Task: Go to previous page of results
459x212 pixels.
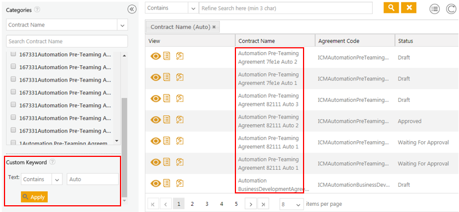Action: tap(166, 204)
